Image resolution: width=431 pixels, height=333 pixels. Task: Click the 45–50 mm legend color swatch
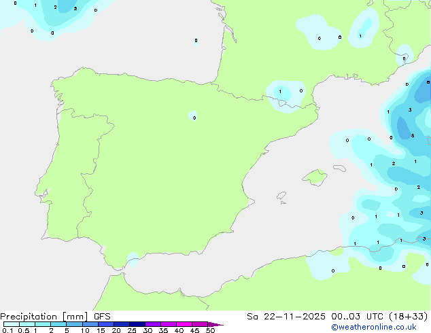click(200, 324)
